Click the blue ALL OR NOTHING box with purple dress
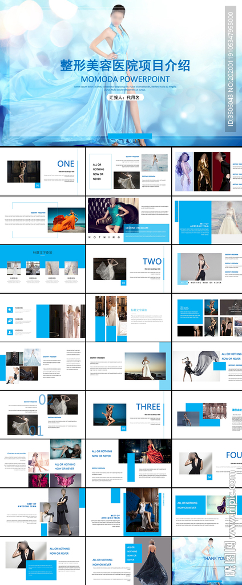The width and height of the screenshot is (242, 585). coord(191,506)
